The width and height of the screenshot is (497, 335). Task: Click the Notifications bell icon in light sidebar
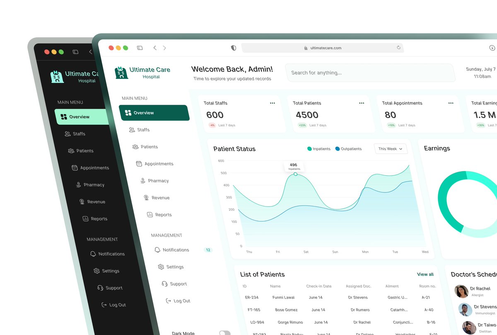coord(157,250)
